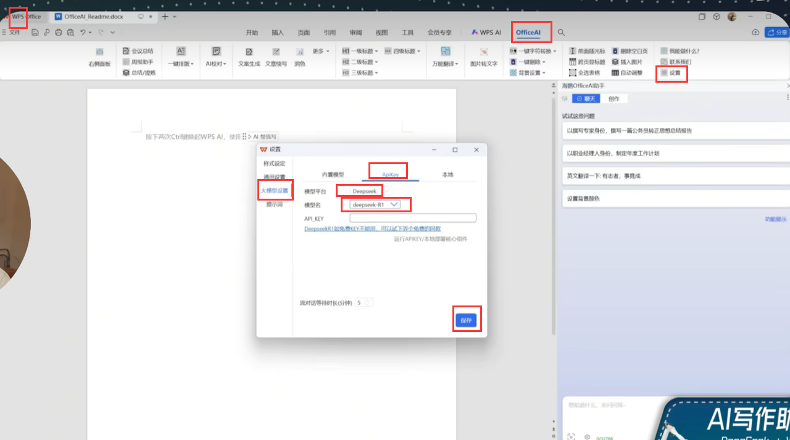
Task: Click the print icon in quick toolbar
Action: (x=59, y=32)
